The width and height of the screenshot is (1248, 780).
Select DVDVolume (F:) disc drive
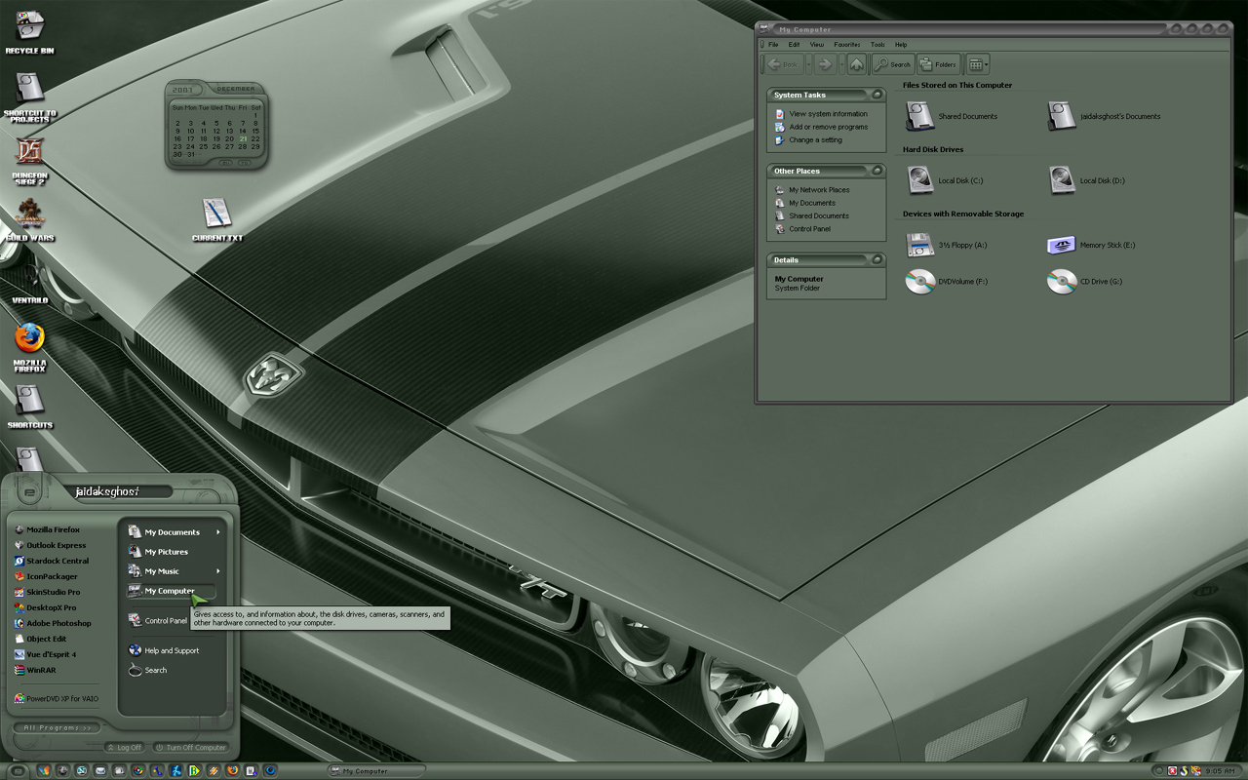(x=947, y=282)
